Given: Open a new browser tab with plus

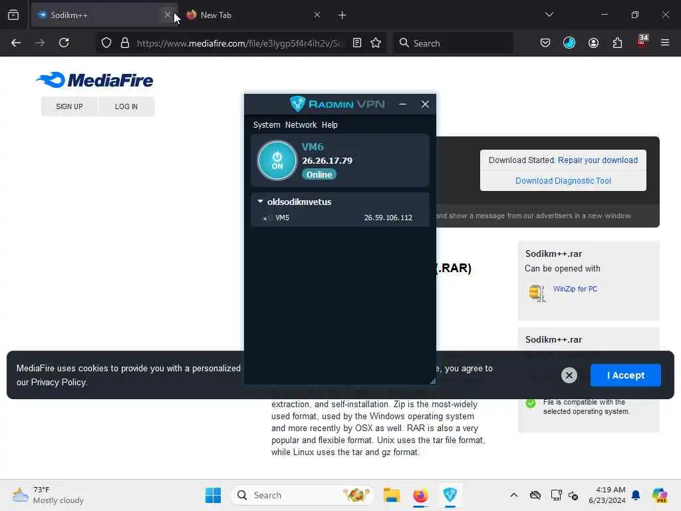Looking at the screenshot, I should [342, 15].
